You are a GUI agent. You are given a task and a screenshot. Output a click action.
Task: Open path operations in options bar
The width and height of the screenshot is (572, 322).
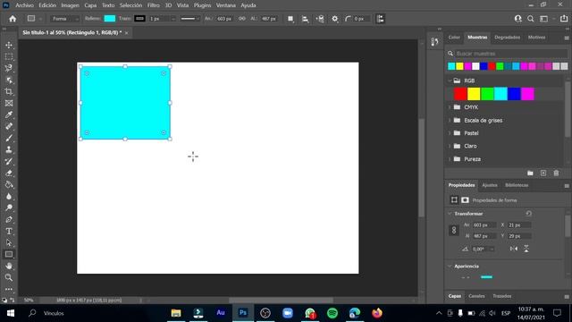[290, 19]
